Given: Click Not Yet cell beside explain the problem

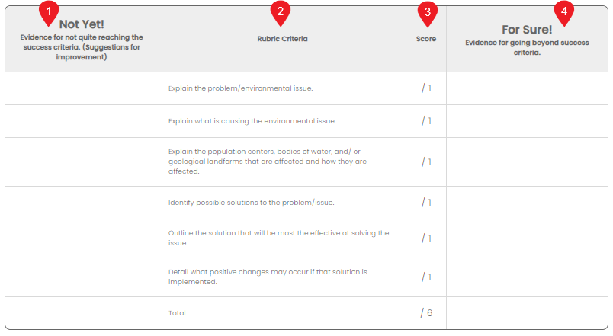Looking at the screenshot, I should pos(82,88).
